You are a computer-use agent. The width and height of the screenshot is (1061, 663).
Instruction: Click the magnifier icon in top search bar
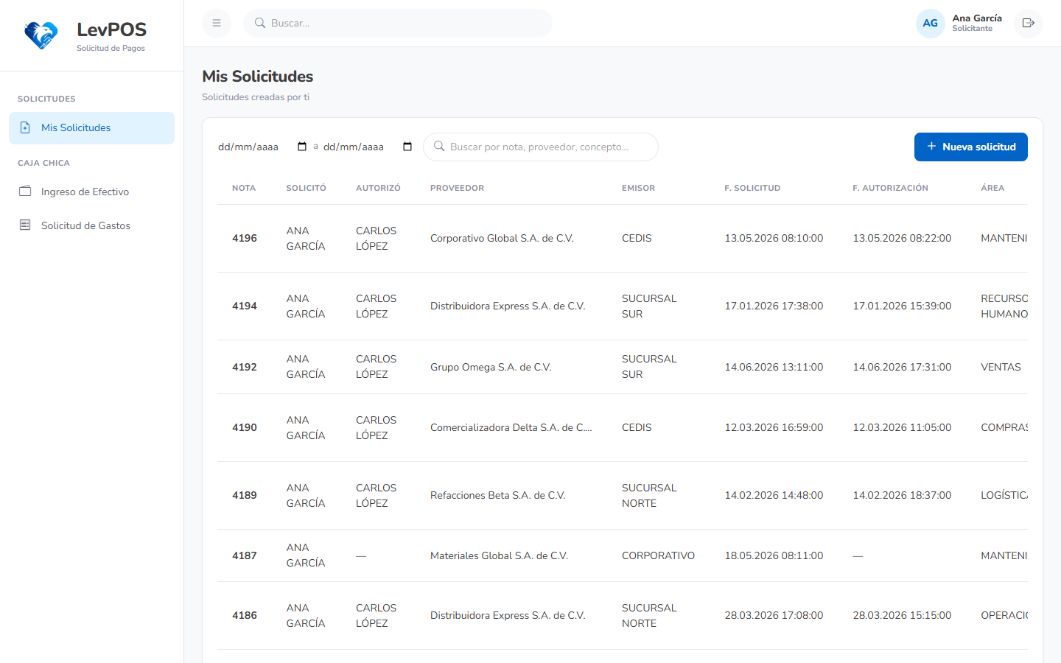260,23
